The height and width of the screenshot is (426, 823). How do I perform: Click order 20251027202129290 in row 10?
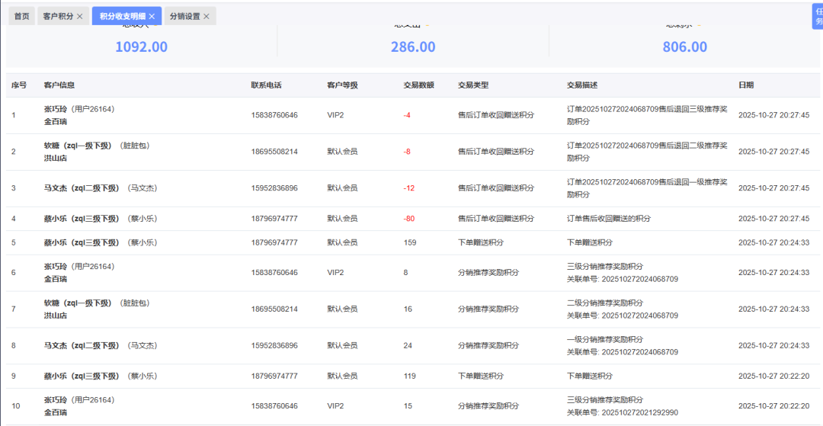point(639,412)
